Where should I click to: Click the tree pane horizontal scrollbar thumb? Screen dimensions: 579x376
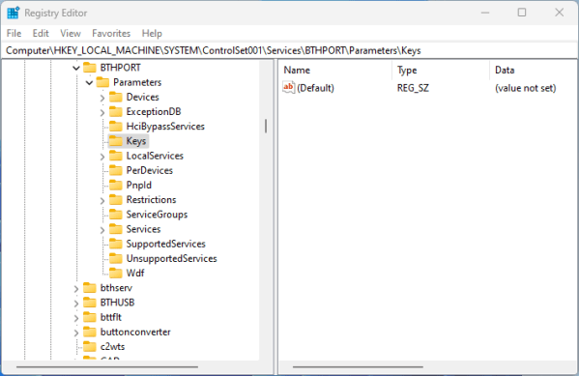pyautogui.click(x=107, y=366)
